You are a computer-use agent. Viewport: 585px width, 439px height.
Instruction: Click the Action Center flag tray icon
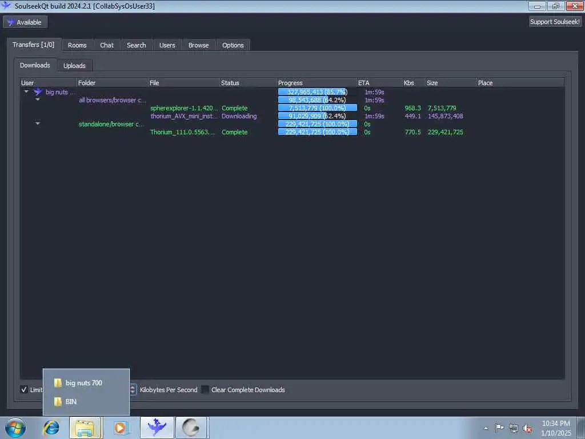click(499, 428)
